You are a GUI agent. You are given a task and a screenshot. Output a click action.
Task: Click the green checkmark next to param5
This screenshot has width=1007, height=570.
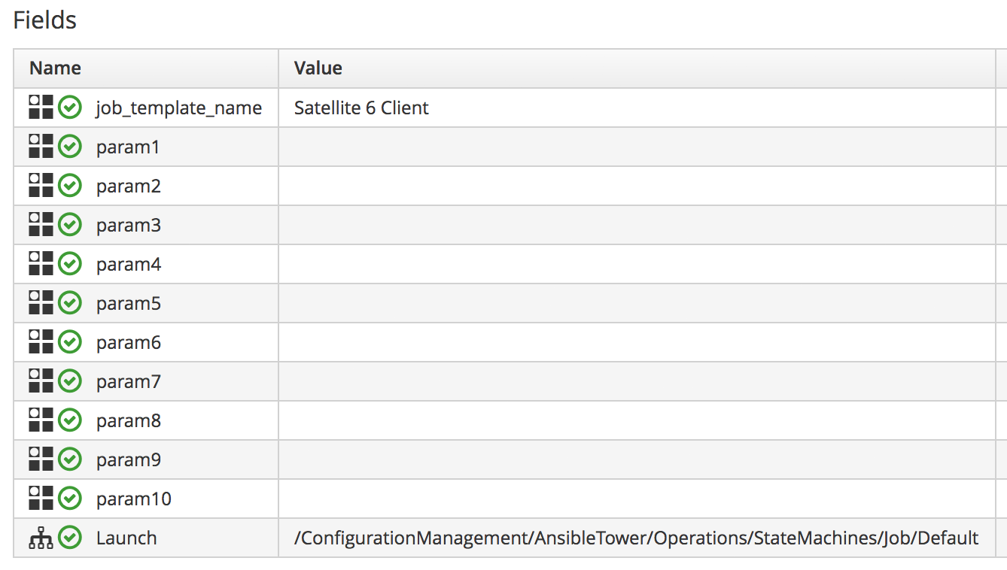(70, 303)
